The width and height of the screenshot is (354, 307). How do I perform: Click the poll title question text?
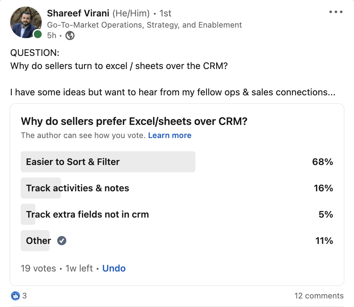[134, 121]
